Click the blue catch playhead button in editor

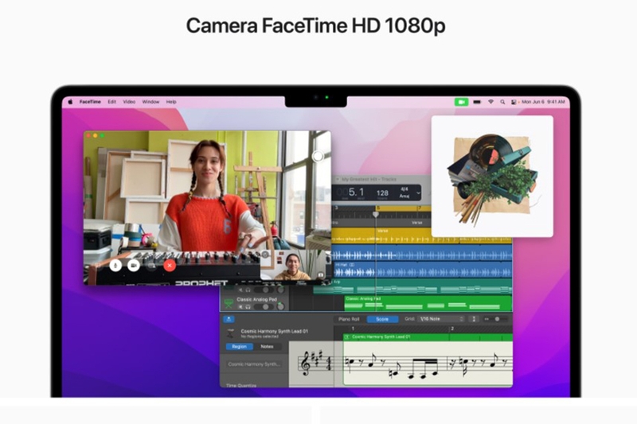pos(229,319)
